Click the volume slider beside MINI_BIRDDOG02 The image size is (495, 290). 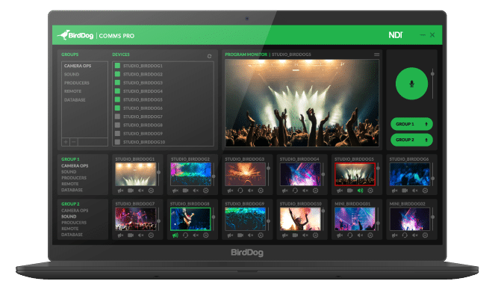[433, 219]
